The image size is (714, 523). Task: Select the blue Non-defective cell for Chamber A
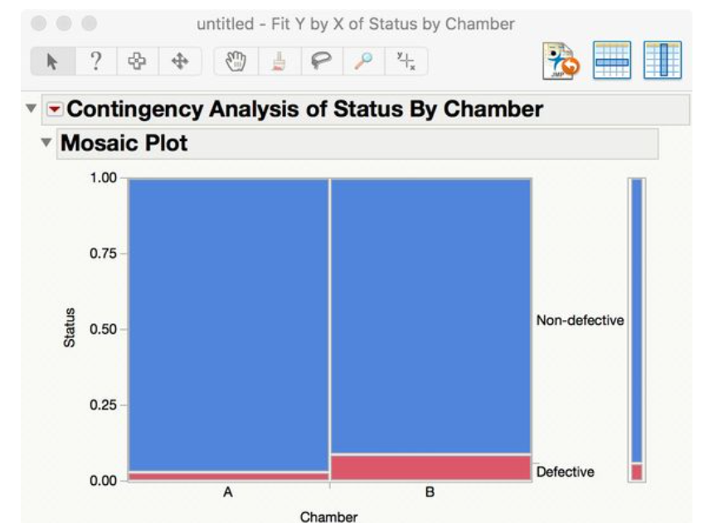pos(229,323)
